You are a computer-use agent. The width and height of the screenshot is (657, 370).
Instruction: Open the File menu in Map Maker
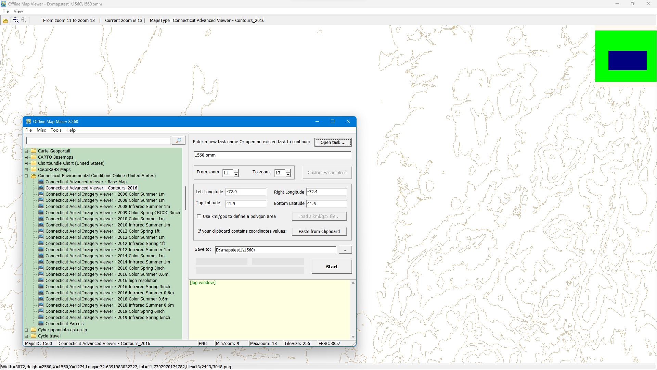[28, 130]
